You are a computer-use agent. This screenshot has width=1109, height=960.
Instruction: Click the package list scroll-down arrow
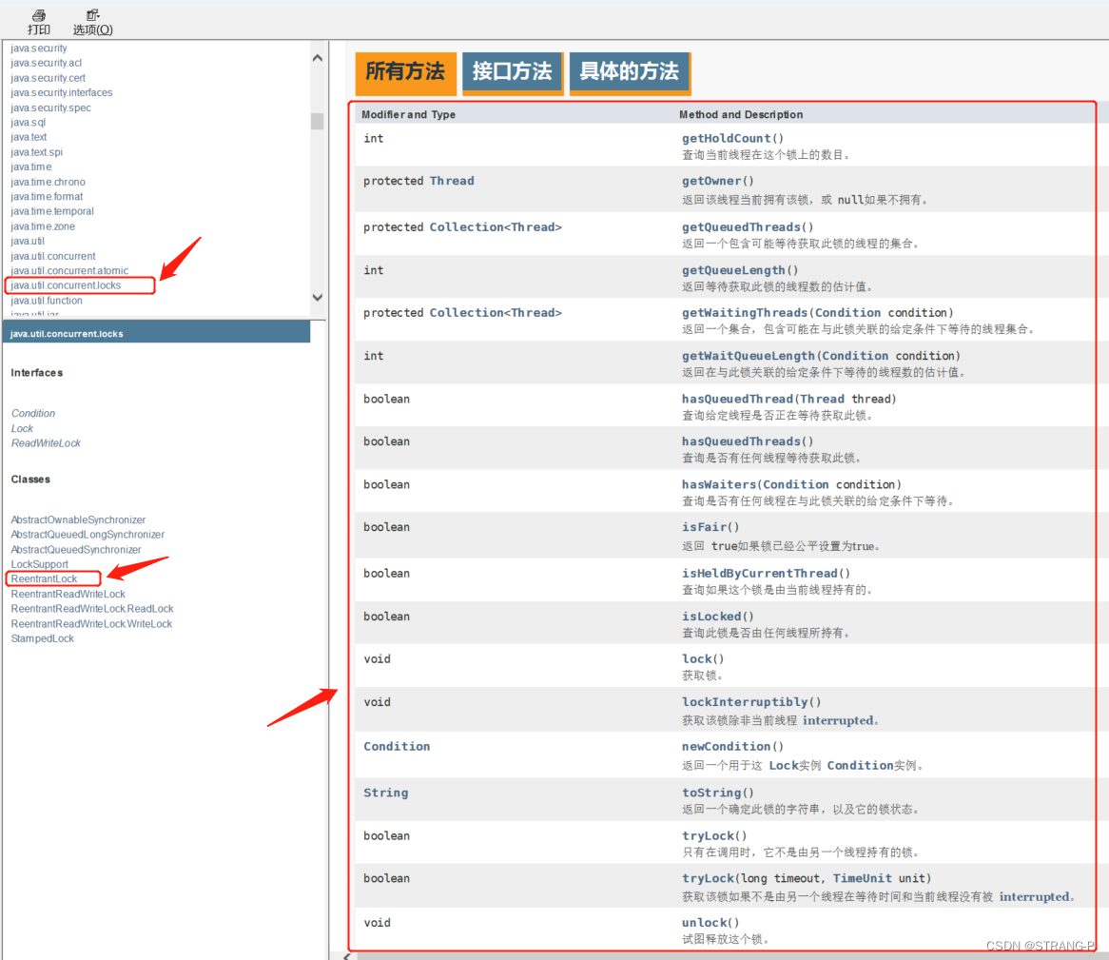318,298
